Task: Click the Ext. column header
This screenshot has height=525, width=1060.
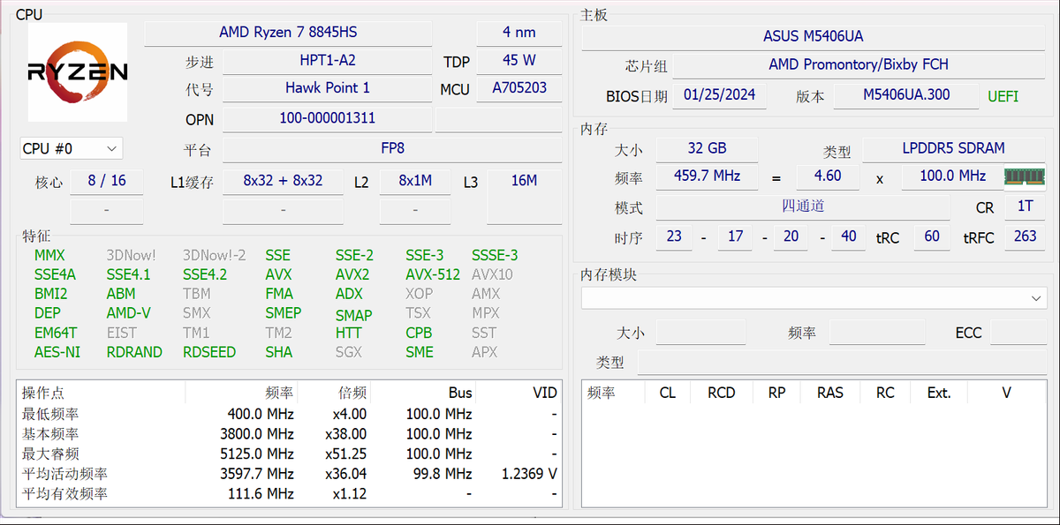Action: click(x=939, y=393)
